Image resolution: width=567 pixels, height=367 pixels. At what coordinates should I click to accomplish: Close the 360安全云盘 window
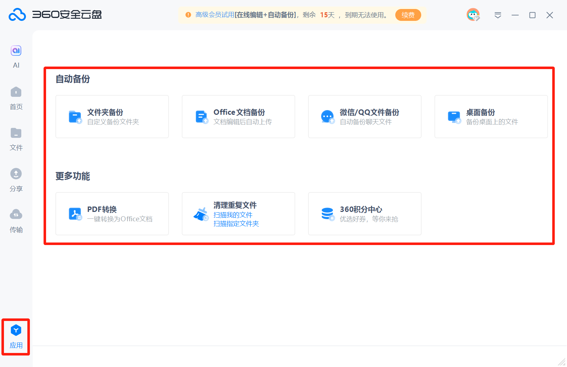pos(550,15)
